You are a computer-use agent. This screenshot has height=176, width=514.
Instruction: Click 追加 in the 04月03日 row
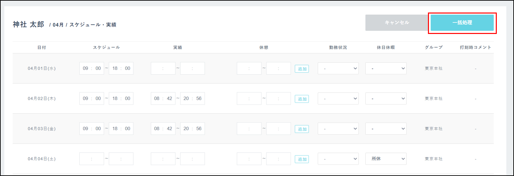pos(302,129)
